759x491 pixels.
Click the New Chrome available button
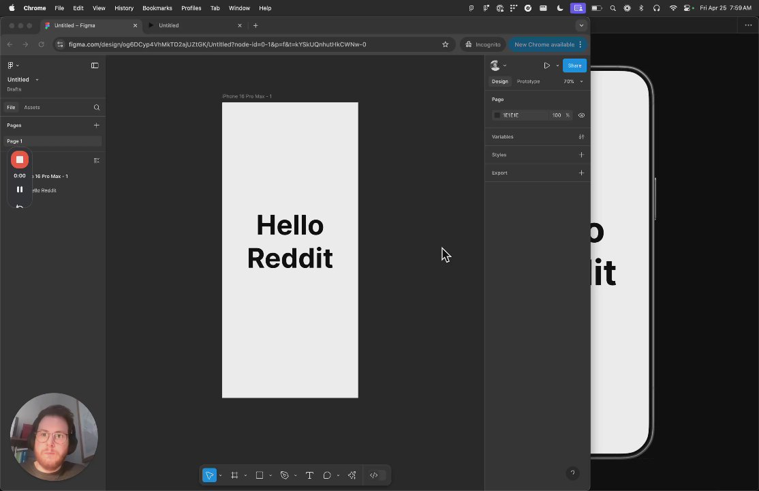click(544, 44)
